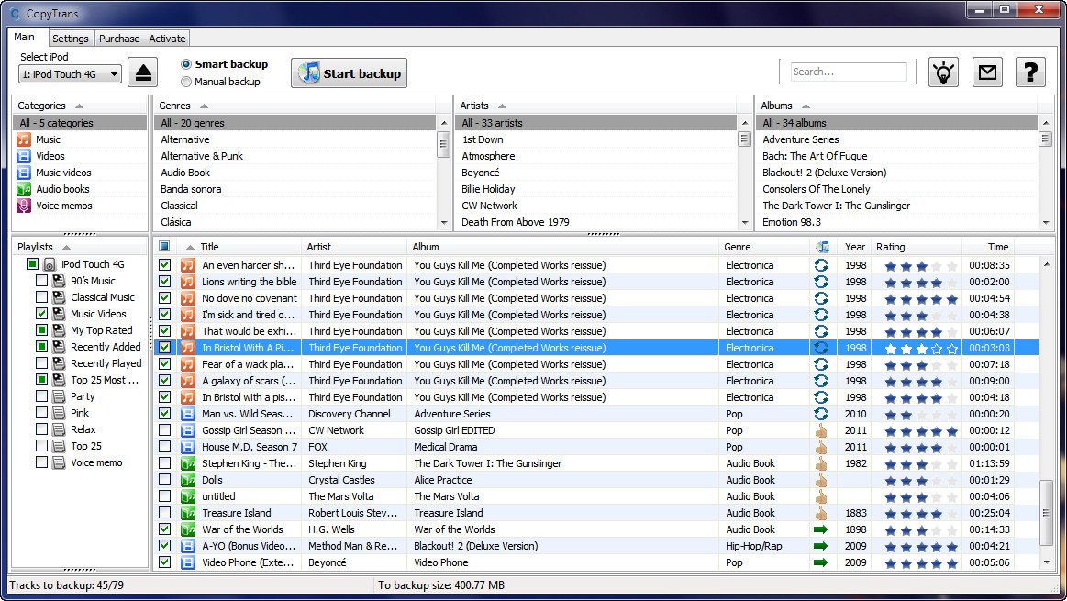This screenshot has height=601, width=1067.
Task: Set star rating for Man vs. Wild Seas... track
Action: [921, 415]
